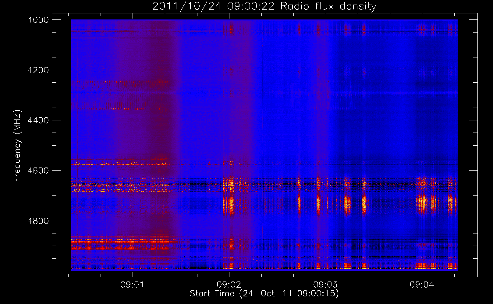Image resolution: width=493 pixels, height=304 pixels.
Task: Click the 4600 frequency tick label
Action: coord(38,171)
